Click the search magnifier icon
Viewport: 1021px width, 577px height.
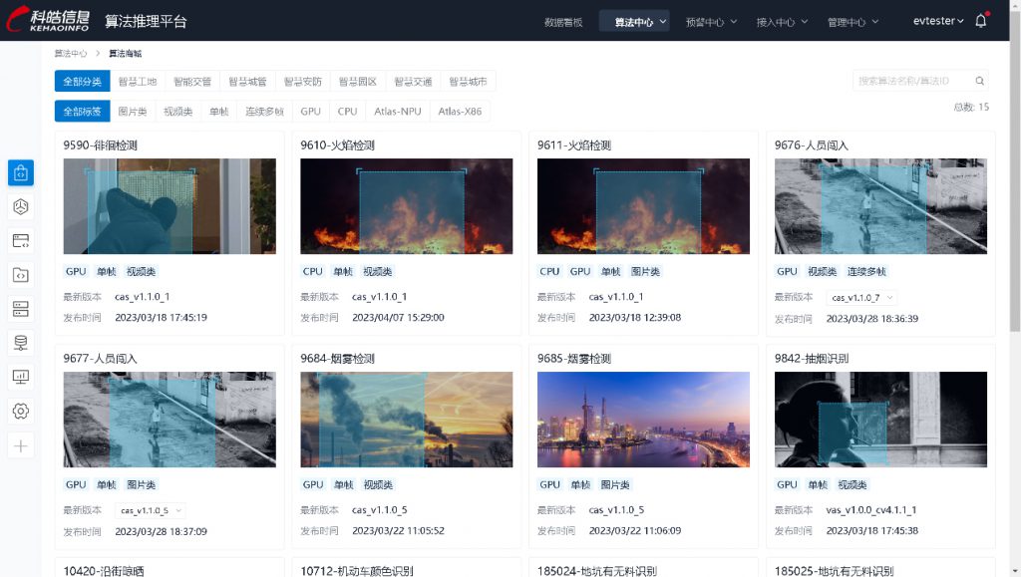(x=979, y=81)
